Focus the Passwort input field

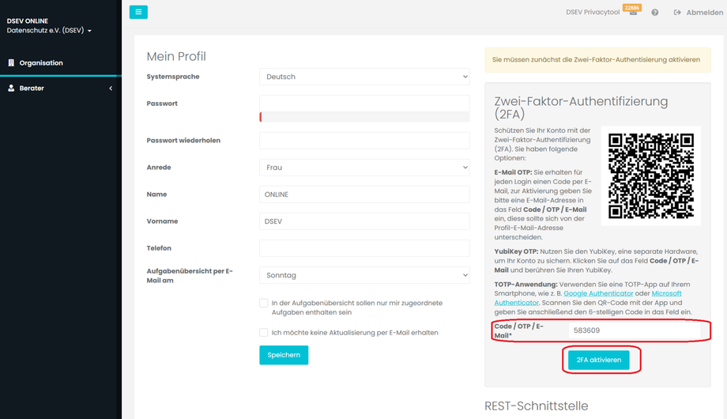pyautogui.click(x=364, y=104)
